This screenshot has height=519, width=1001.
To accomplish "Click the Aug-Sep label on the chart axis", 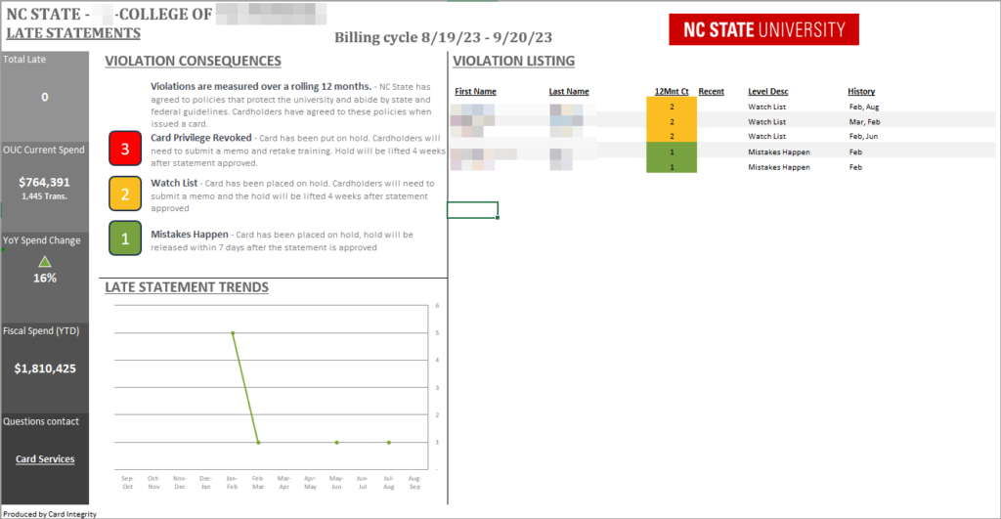I will (x=414, y=482).
